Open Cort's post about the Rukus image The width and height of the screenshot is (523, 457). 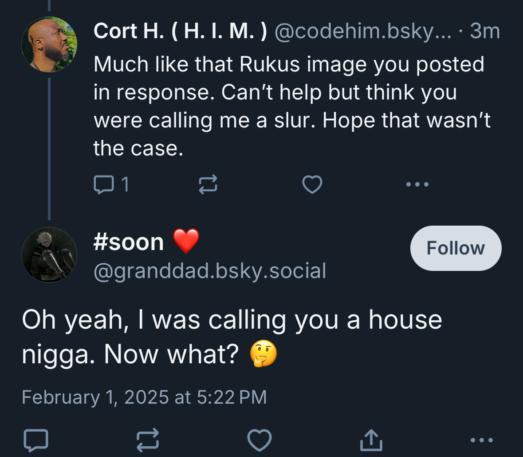pyautogui.click(x=292, y=106)
